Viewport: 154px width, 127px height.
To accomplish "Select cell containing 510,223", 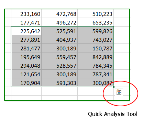I will 96,13.
